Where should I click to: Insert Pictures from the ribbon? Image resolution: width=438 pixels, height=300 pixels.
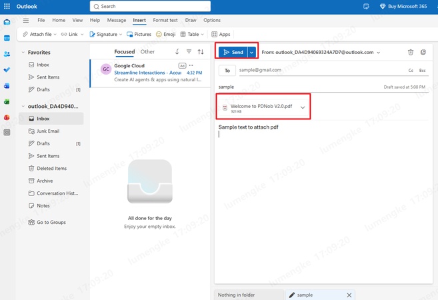pos(139,35)
